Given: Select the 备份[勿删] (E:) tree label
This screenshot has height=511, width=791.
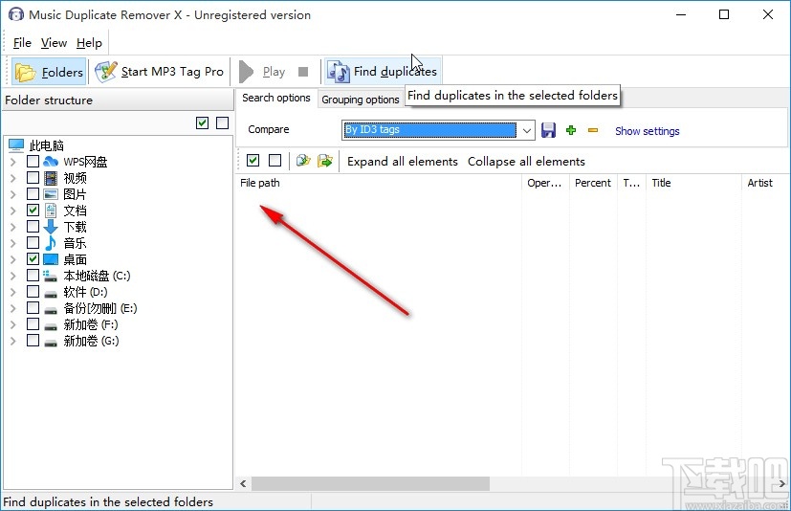Looking at the screenshot, I should tap(100, 308).
